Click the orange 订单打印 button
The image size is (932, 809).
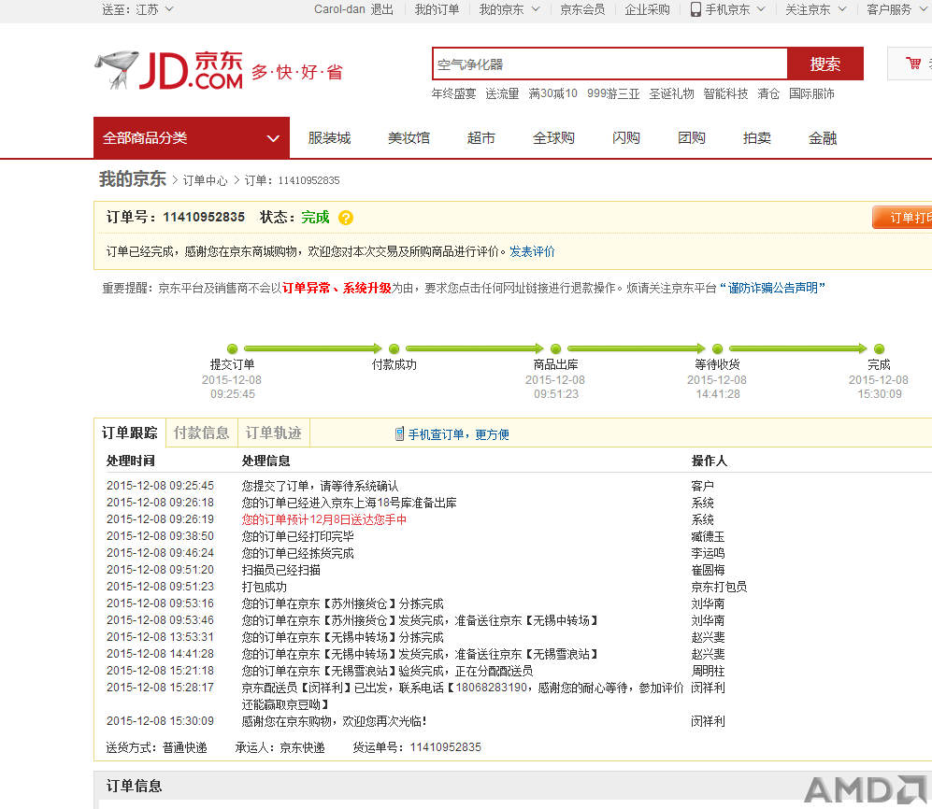(x=902, y=218)
